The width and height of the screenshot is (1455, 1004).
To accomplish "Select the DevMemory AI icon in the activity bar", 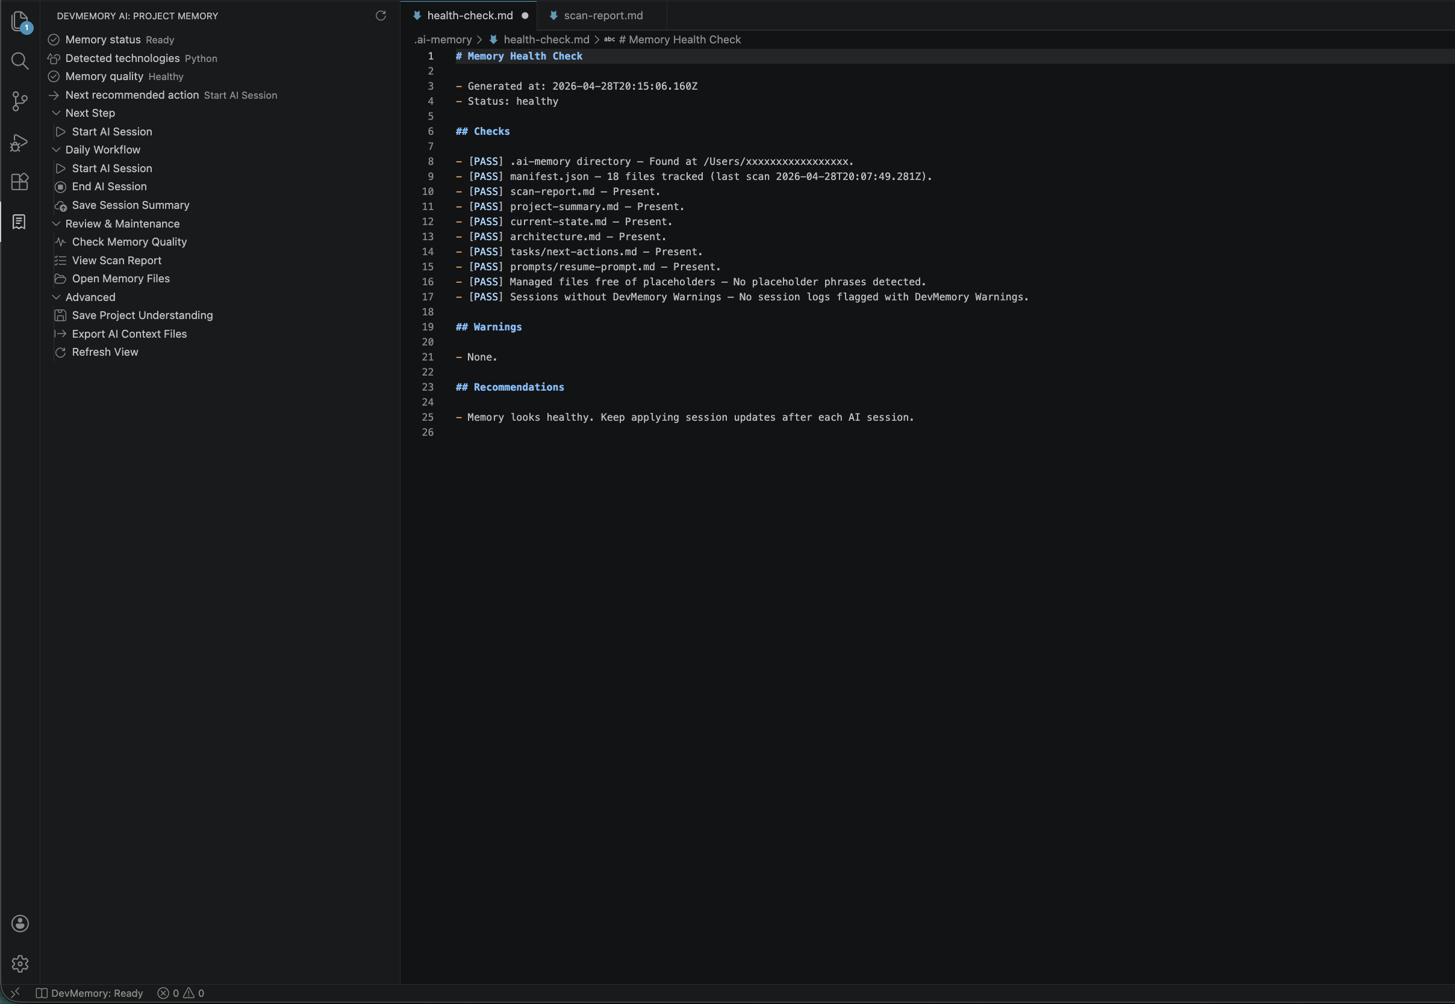I will click(x=19, y=222).
